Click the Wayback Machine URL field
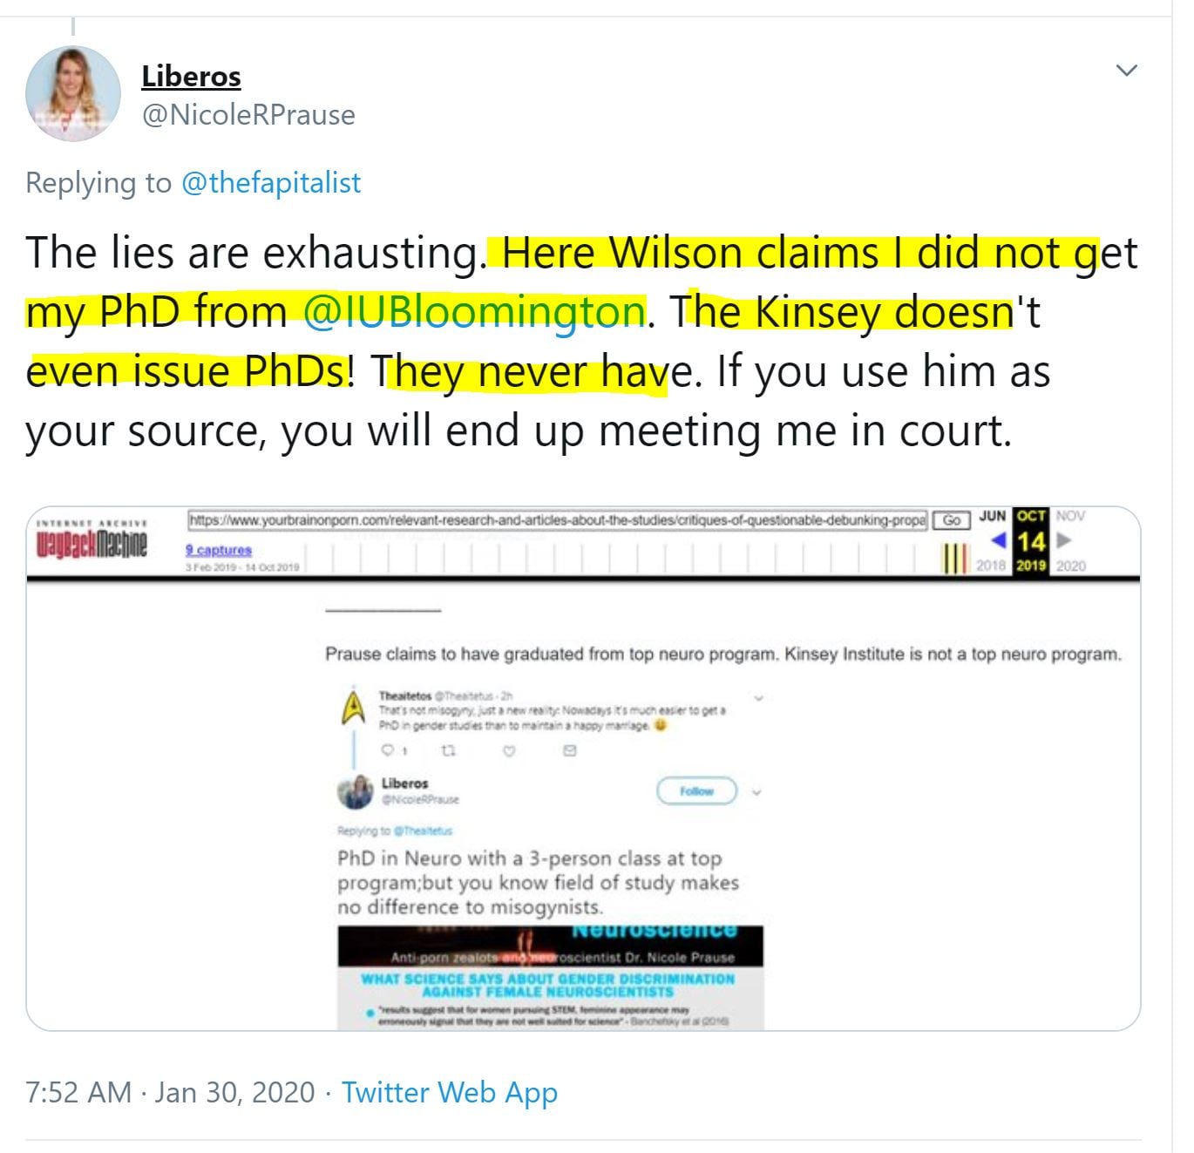 point(558,520)
